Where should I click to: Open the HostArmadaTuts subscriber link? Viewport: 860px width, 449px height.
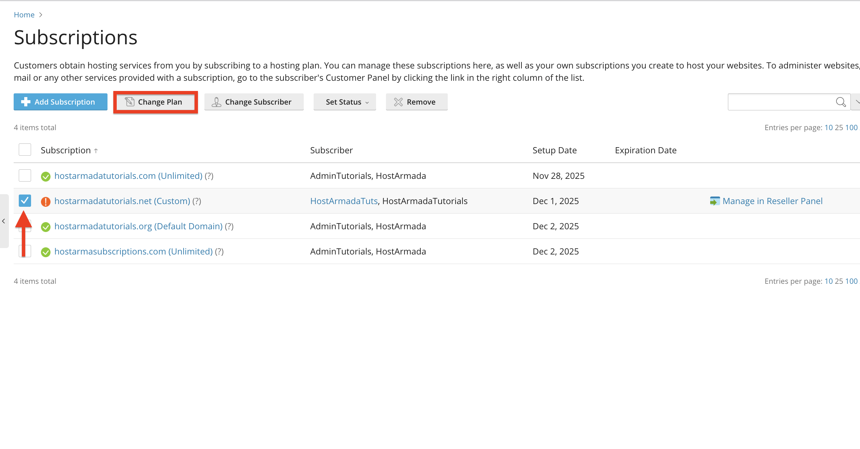344,201
